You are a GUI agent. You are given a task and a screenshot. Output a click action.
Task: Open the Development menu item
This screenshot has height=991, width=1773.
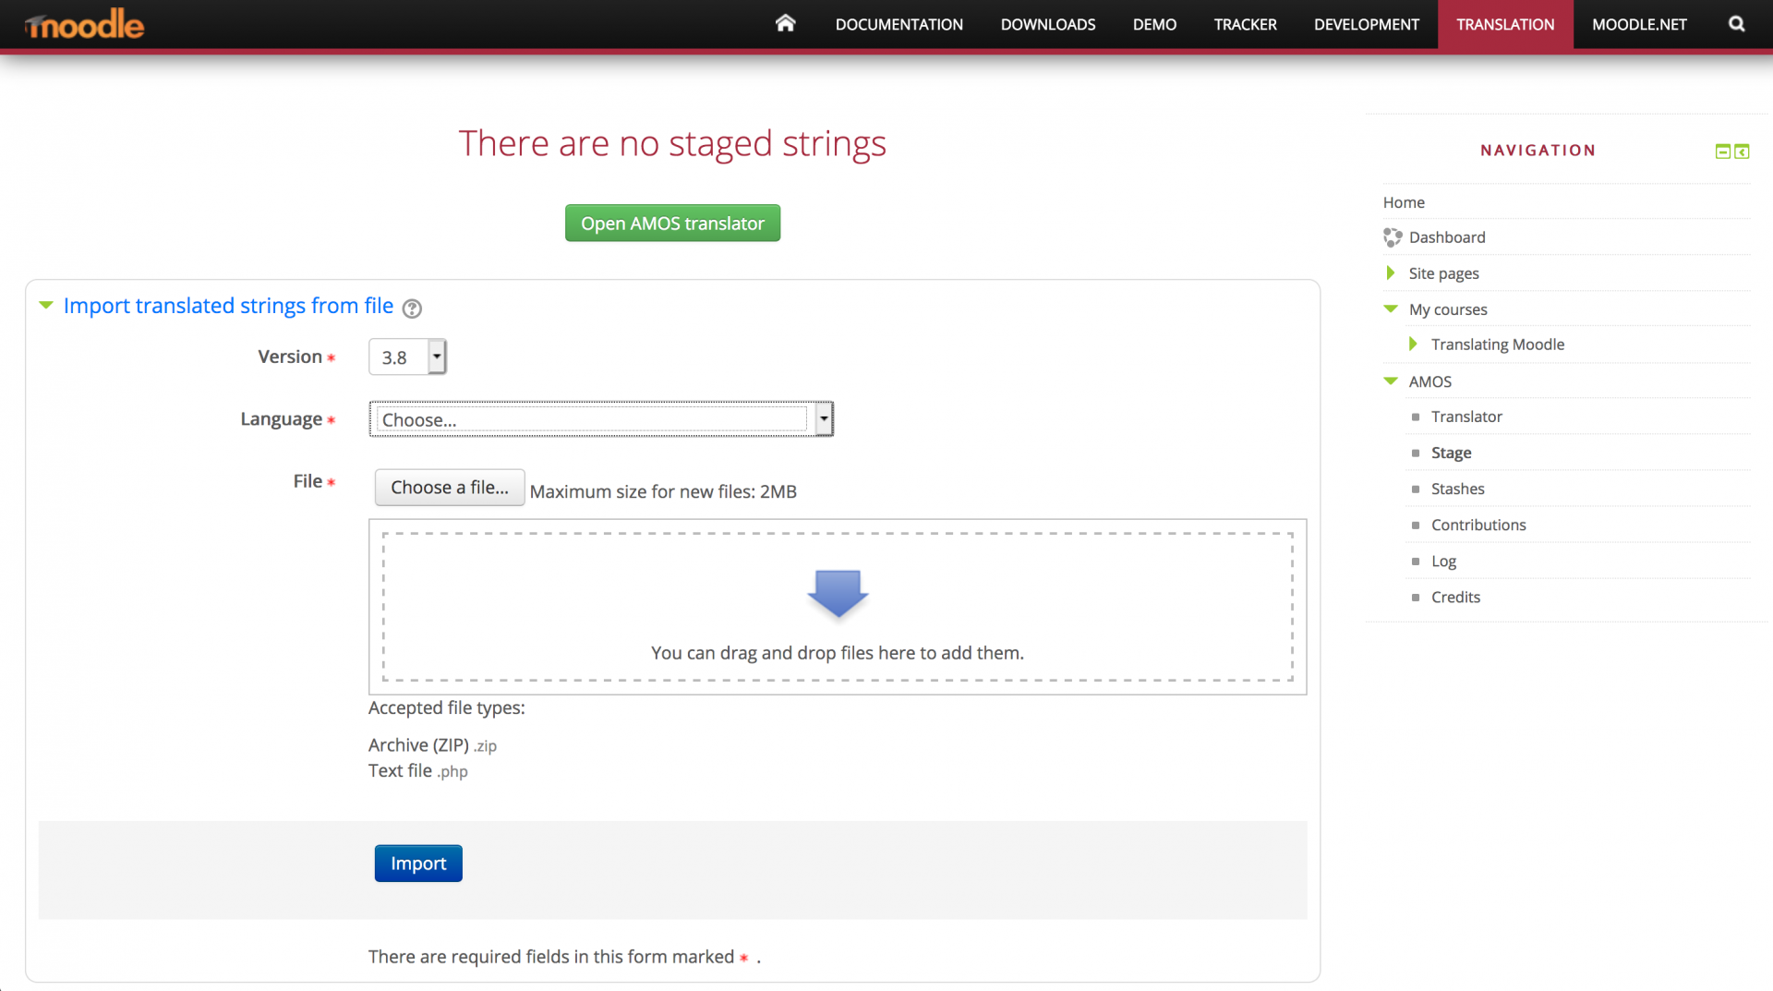click(x=1367, y=24)
